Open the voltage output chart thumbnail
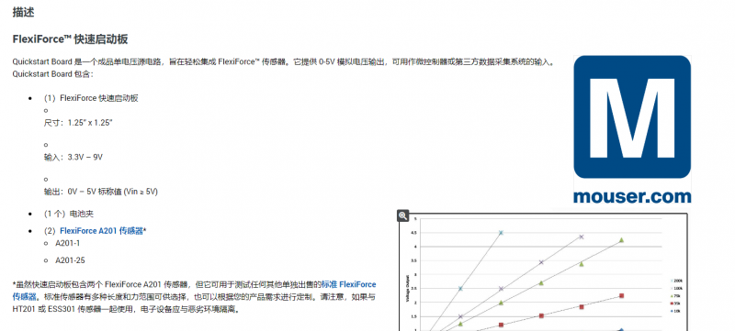 coord(542,272)
